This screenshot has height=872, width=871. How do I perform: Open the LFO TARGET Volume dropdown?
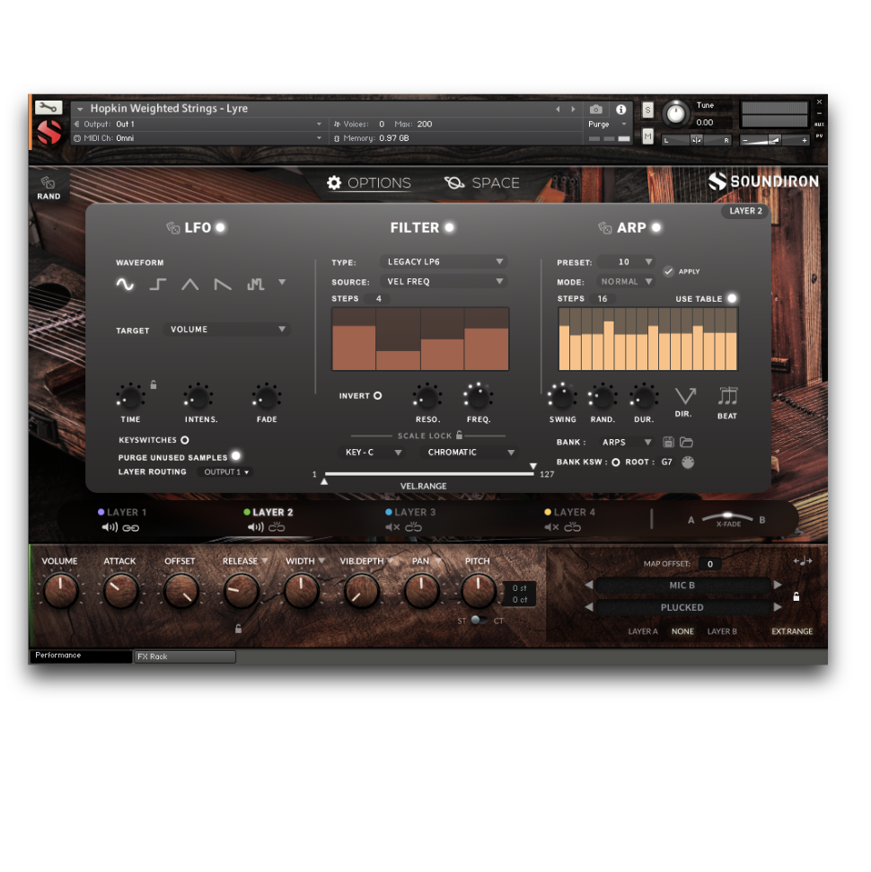click(227, 330)
